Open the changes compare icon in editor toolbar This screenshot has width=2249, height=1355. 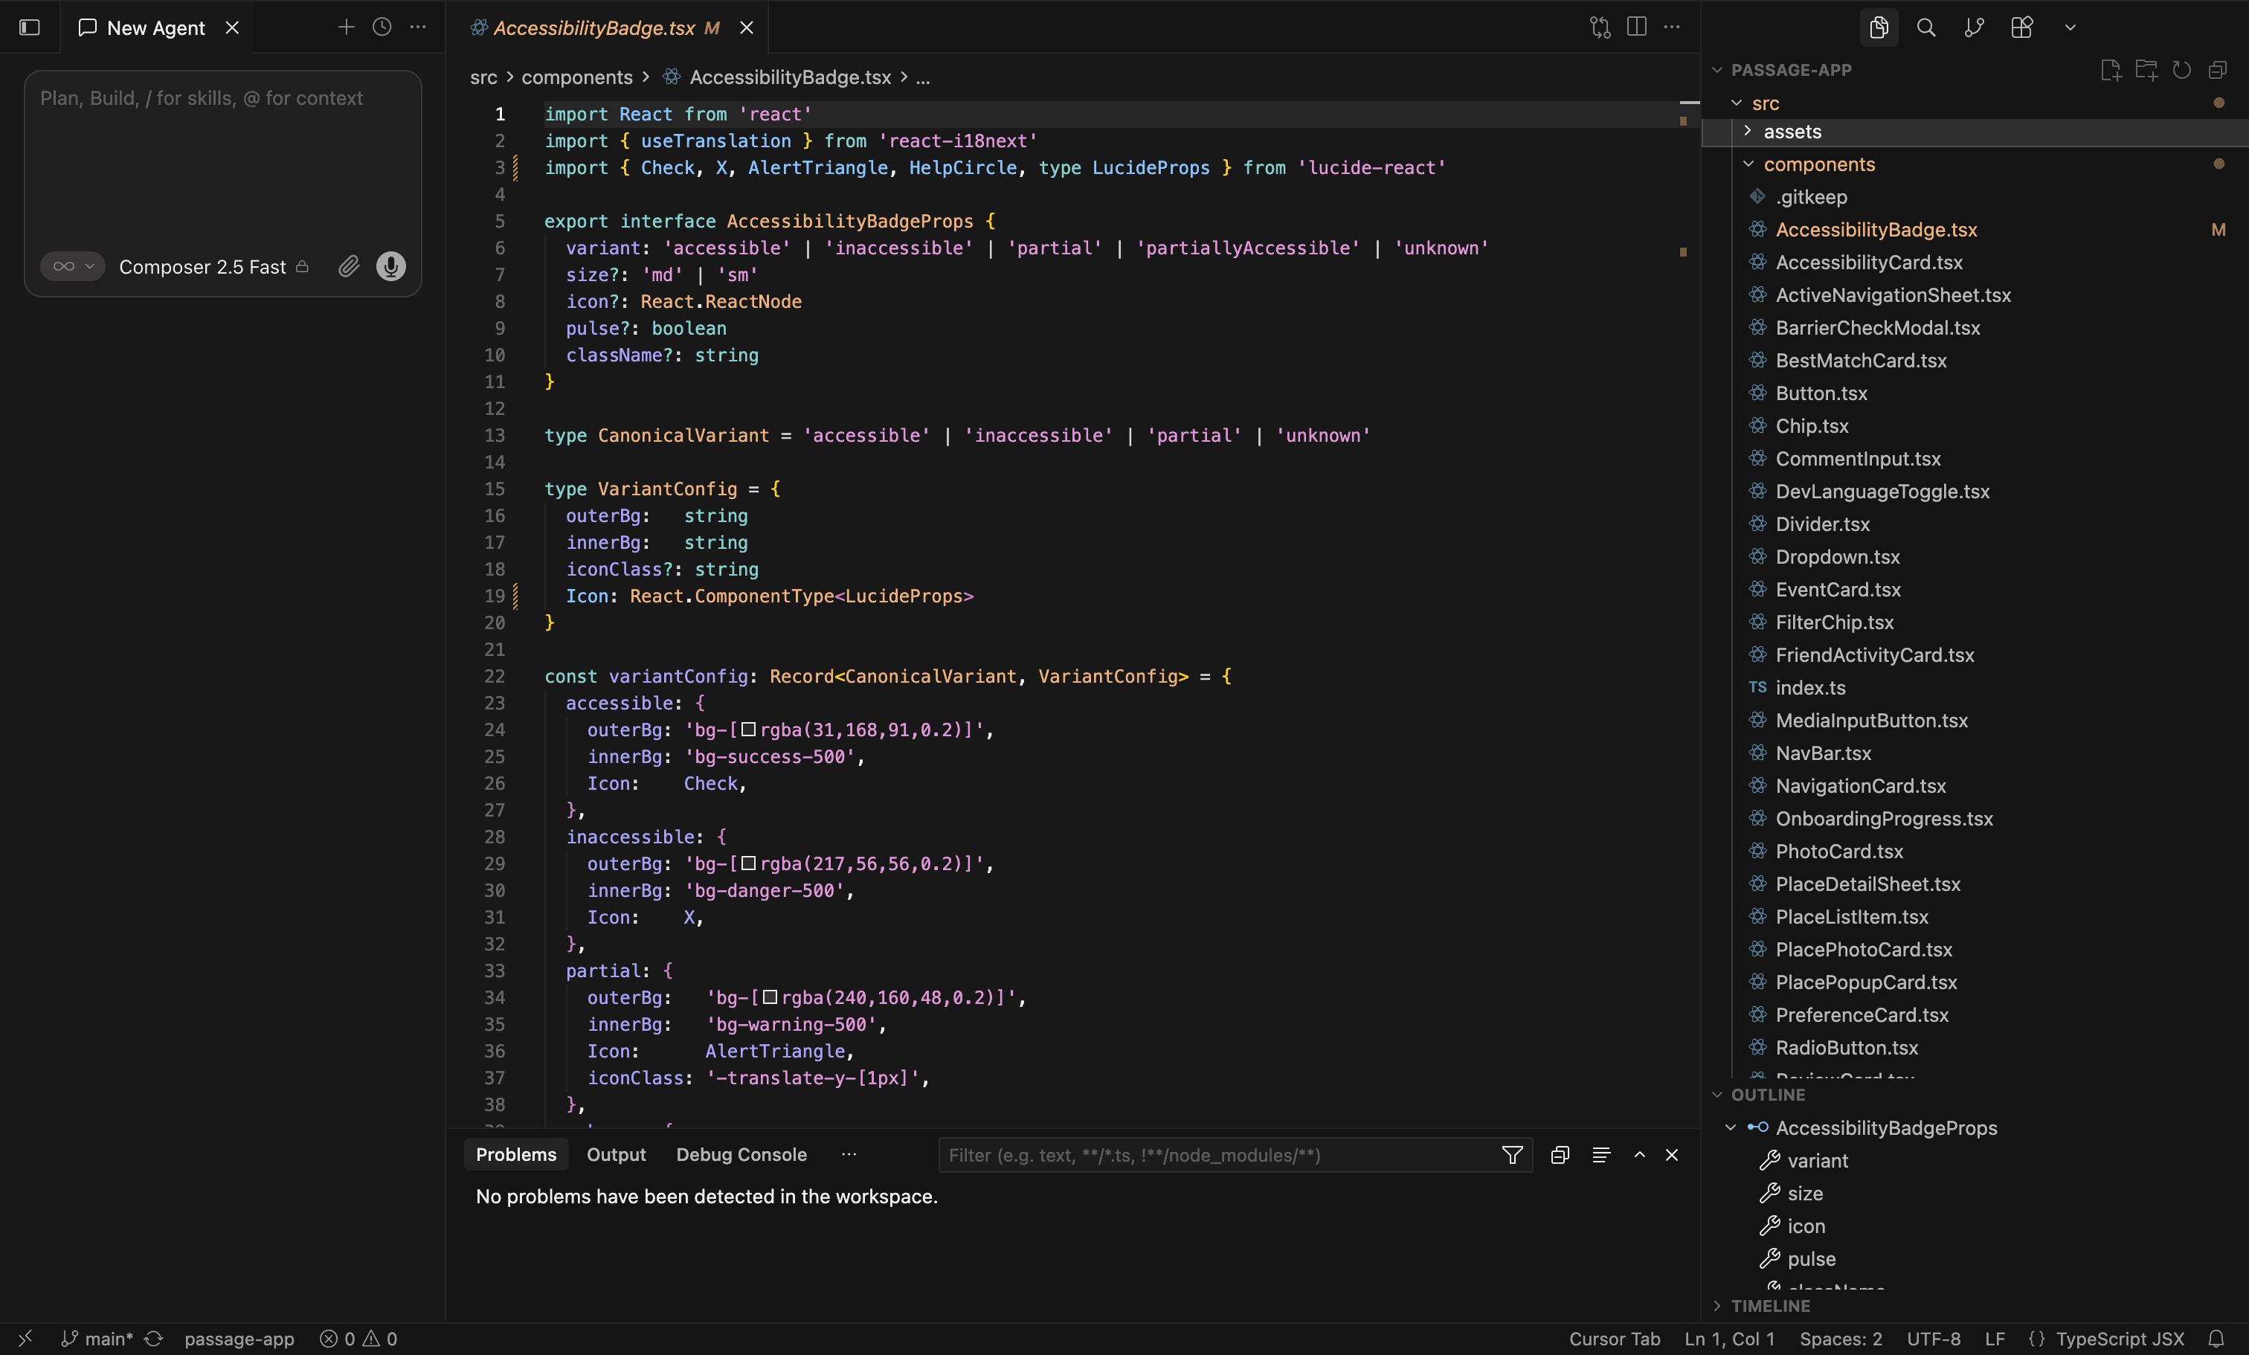1600,28
